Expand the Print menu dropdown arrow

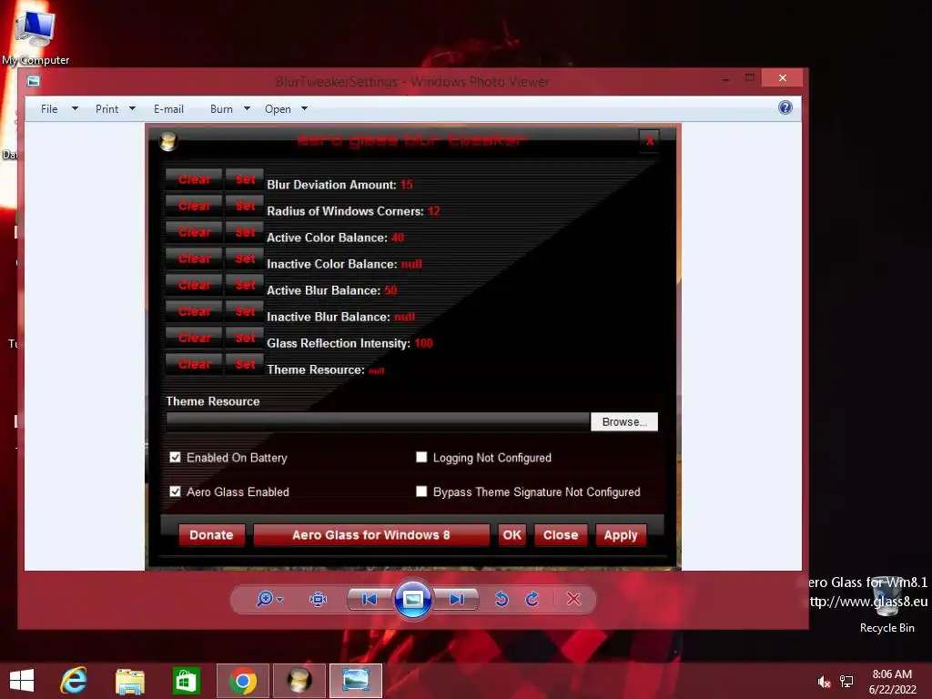click(x=132, y=109)
